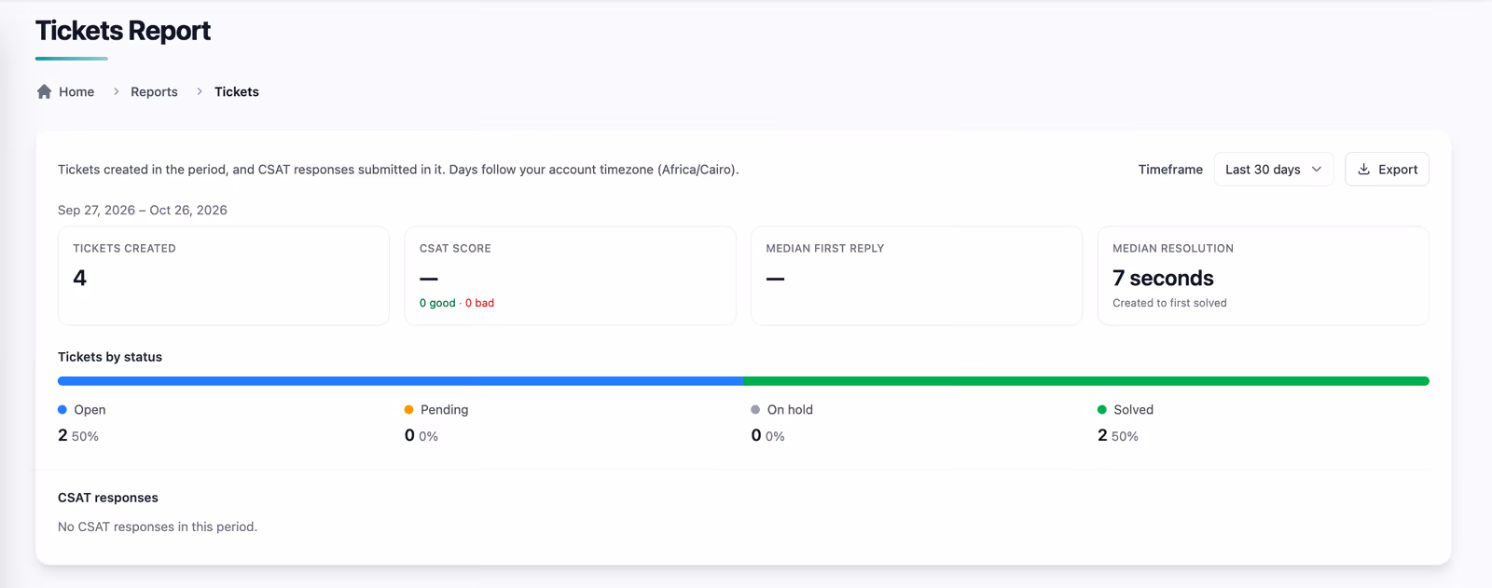Viewport: 1492px width, 588px height.
Task: Open the Last 30 days timeframe dropdown
Action: 1274,169
